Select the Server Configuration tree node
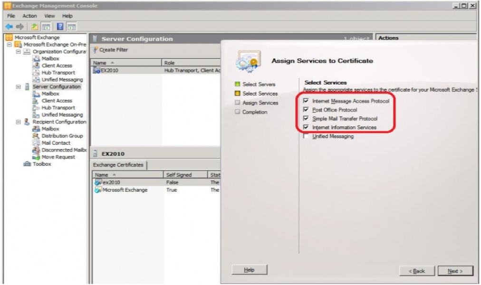 tap(57, 87)
